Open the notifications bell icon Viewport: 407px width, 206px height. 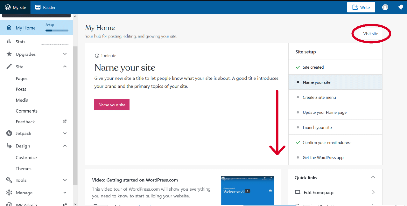[400, 7]
